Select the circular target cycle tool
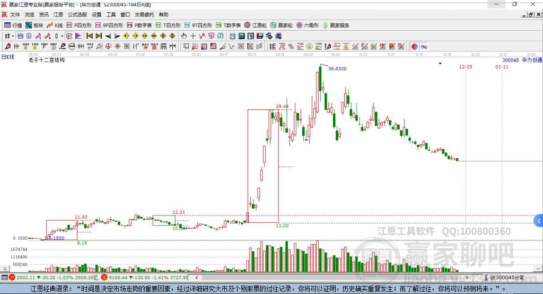This screenshot has width=543, height=294. 108,47
